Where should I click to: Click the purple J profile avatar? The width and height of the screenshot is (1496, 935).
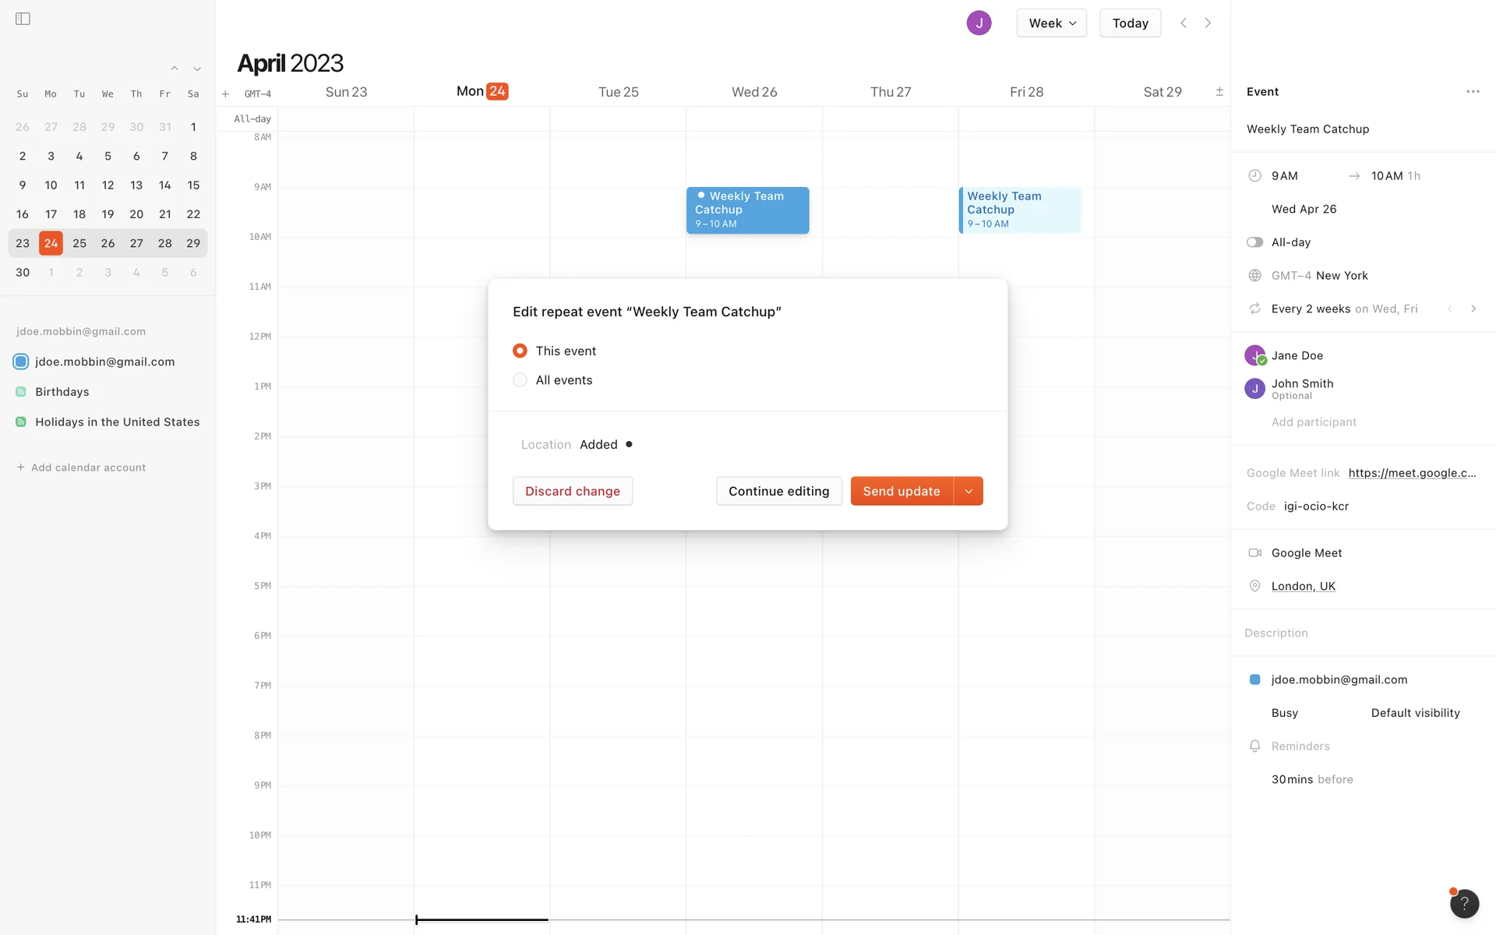coord(979,23)
